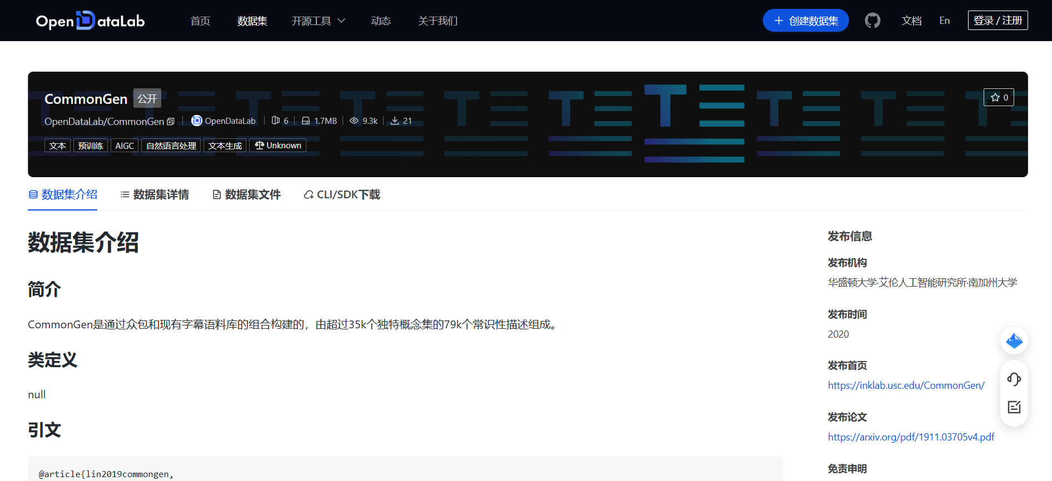Star the CommonGen dataset
This screenshot has height=481, width=1052.
(x=999, y=97)
